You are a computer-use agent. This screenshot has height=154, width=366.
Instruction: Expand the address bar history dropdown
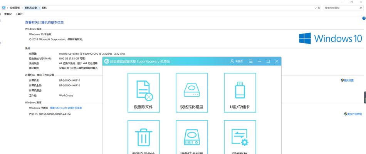316,8
